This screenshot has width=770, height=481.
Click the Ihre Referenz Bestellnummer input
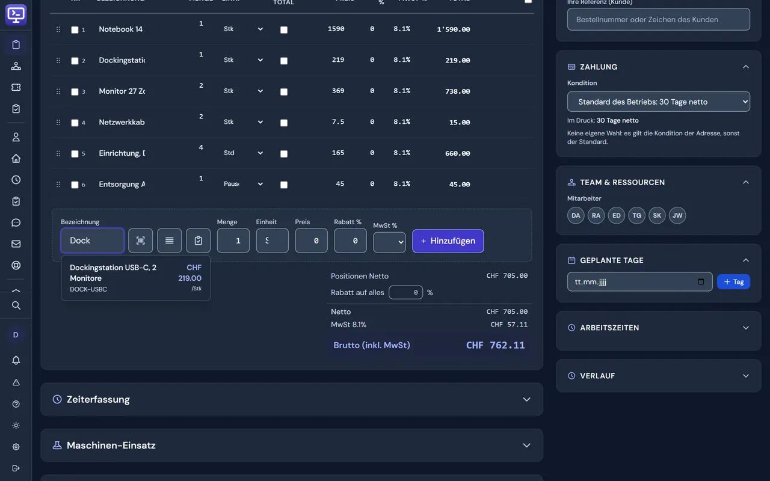point(659,19)
